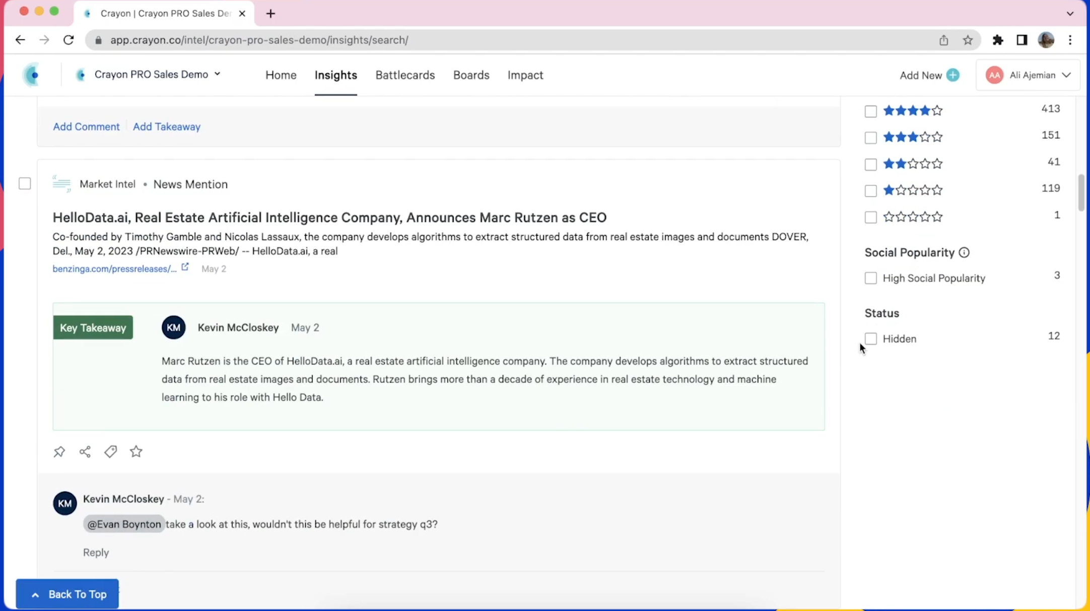Click the site lock icon in address bar
1090x611 pixels.
pyautogui.click(x=99, y=40)
